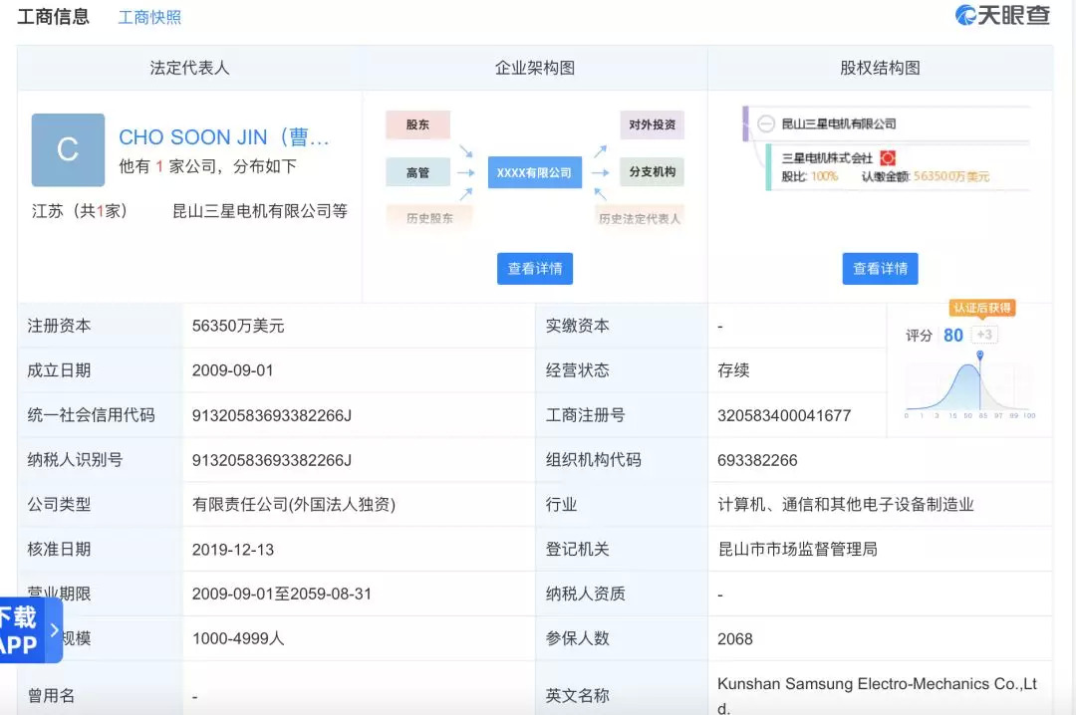Expand the 下载APP floating banner arrow

click(x=53, y=629)
